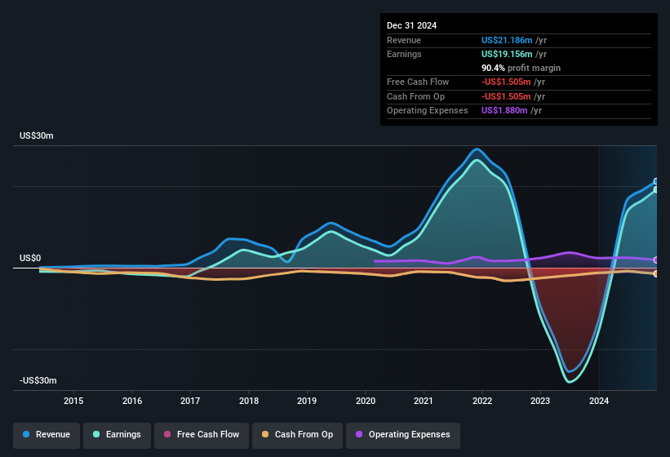The image size is (670, 457).
Task: Click the blue Revenue endpoint marker
Action: tap(656, 181)
